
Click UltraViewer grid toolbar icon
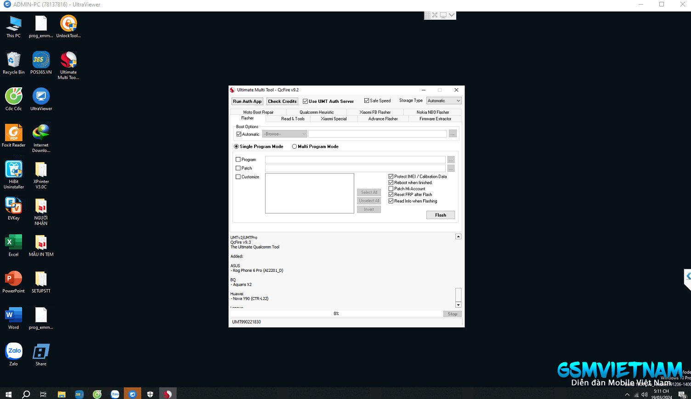click(427, 15)
